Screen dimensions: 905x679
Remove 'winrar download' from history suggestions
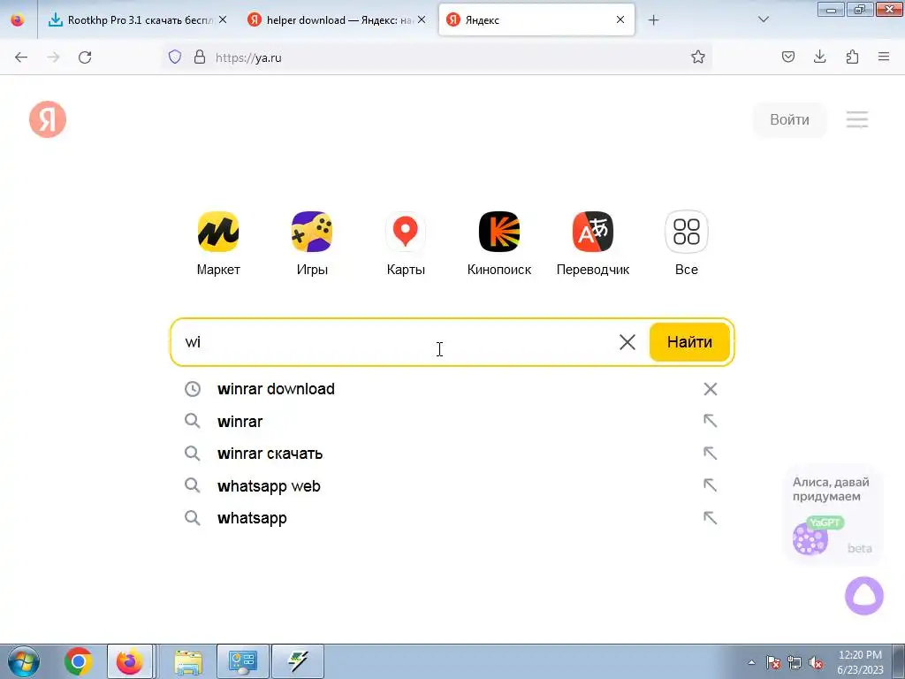pos(711,389)
